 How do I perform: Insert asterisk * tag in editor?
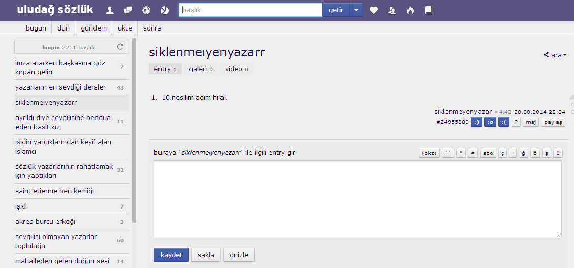coord(461,153)
